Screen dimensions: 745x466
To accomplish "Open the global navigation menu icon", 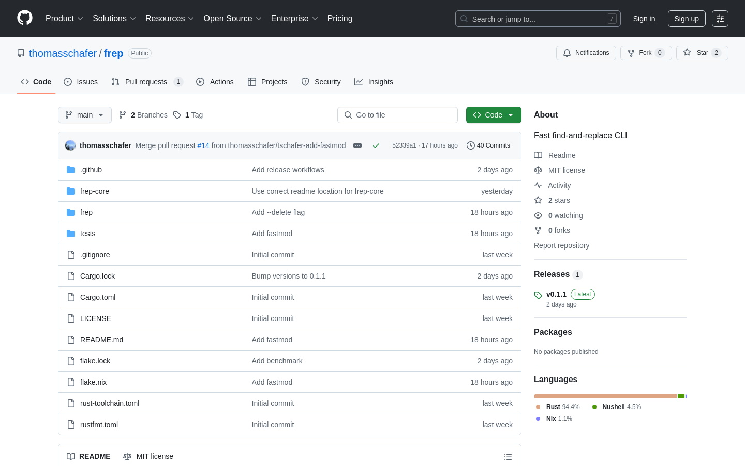I will click(x=720, y=19).
